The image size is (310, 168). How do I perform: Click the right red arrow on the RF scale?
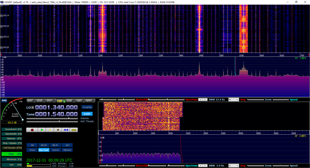coord(308,55)
